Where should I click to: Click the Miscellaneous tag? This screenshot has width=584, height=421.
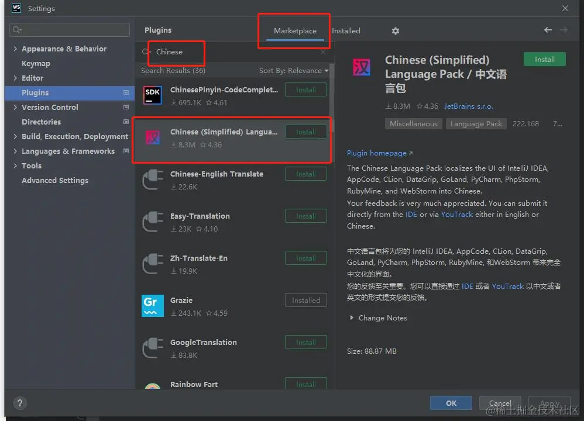click(x=413, y=124)
